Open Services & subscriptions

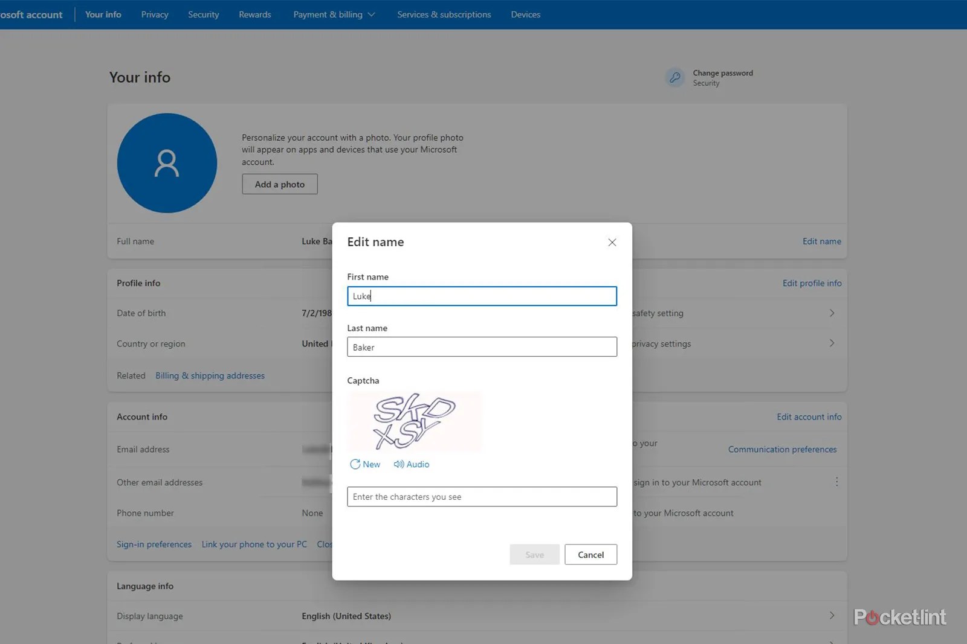coord(444,14)
